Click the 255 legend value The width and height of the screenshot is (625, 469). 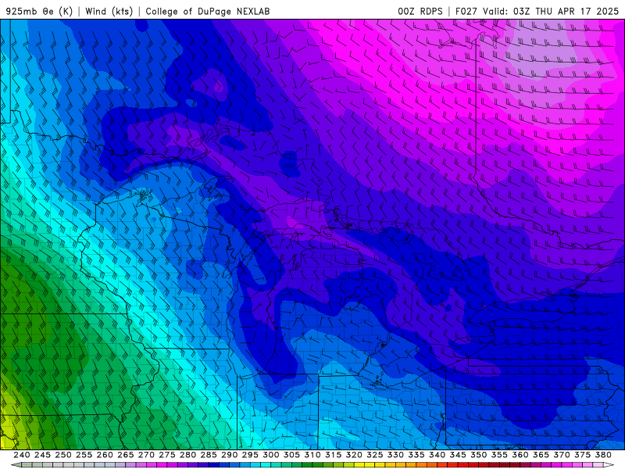(x=84, y=455)
